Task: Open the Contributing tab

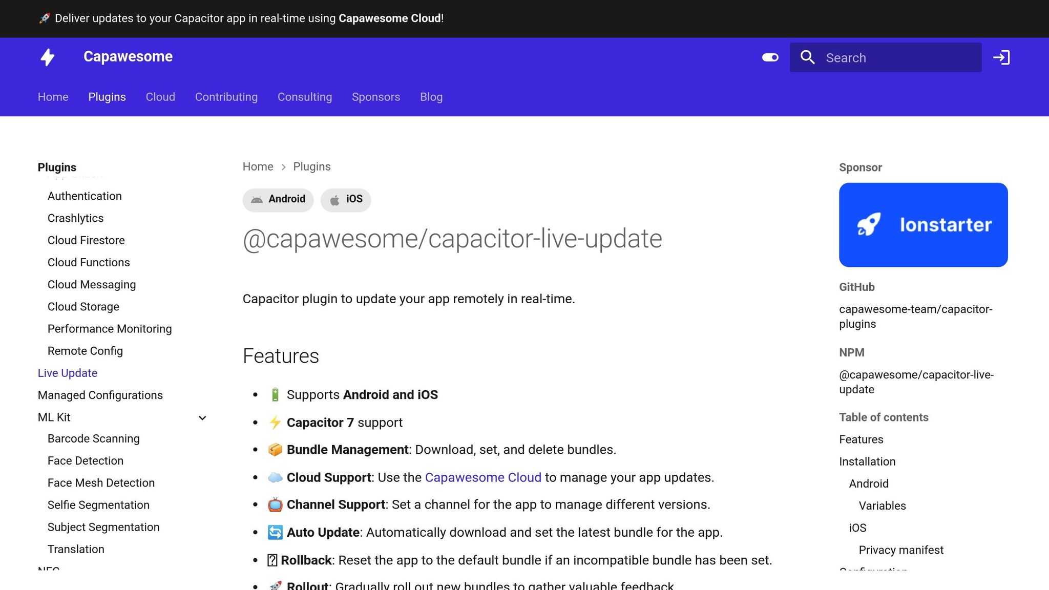Action: pyautogui.click(x=226, y=97)
